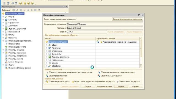Select Регистры сведений tree row
The height and width of the screenshot is (99, 176).
coord(16,50)
